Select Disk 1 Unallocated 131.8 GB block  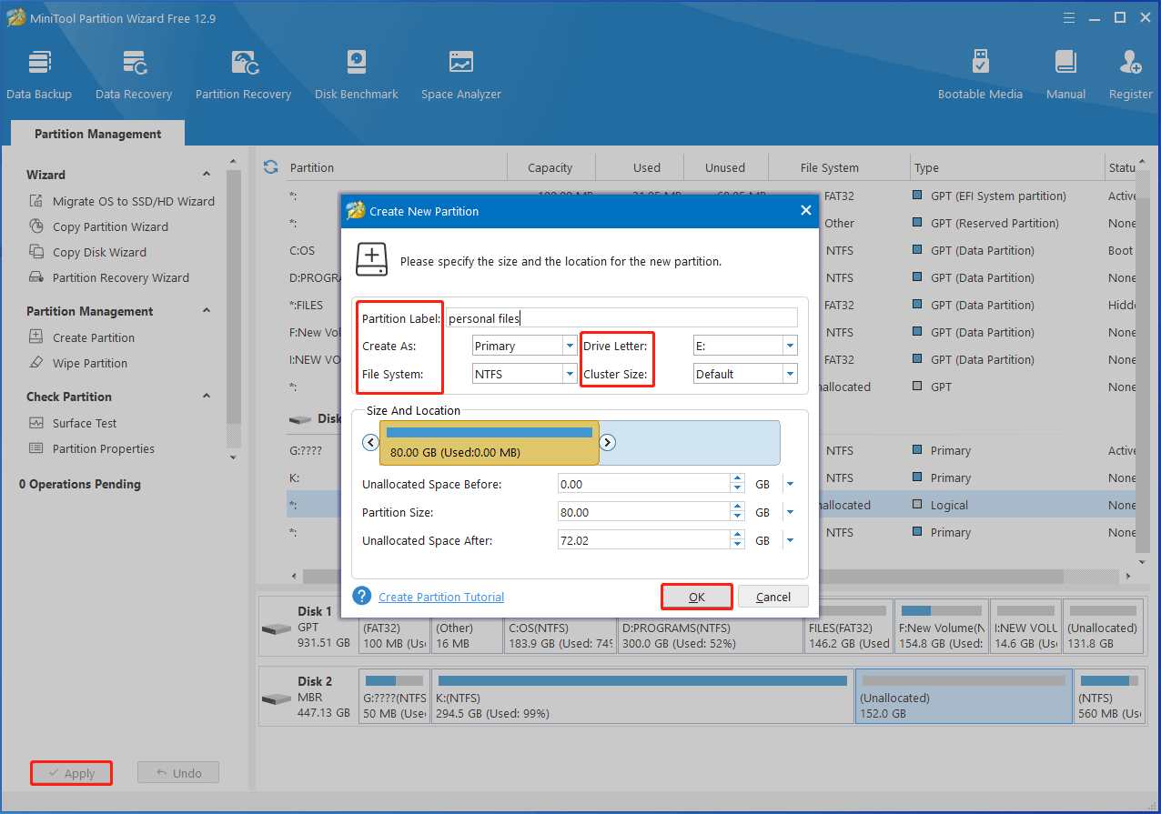[1102, 627]
